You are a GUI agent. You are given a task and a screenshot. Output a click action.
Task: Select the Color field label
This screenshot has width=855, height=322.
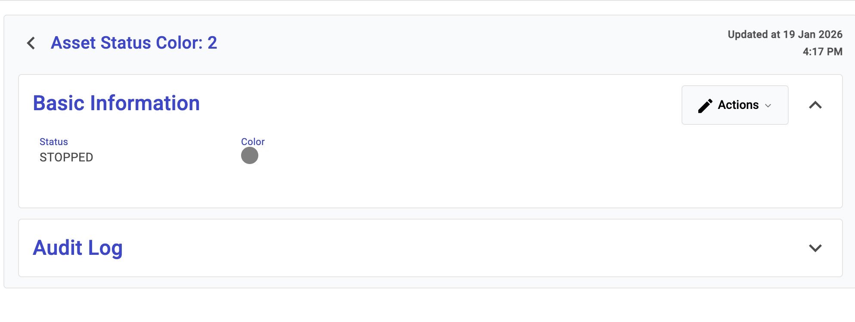tap(253, 142)
